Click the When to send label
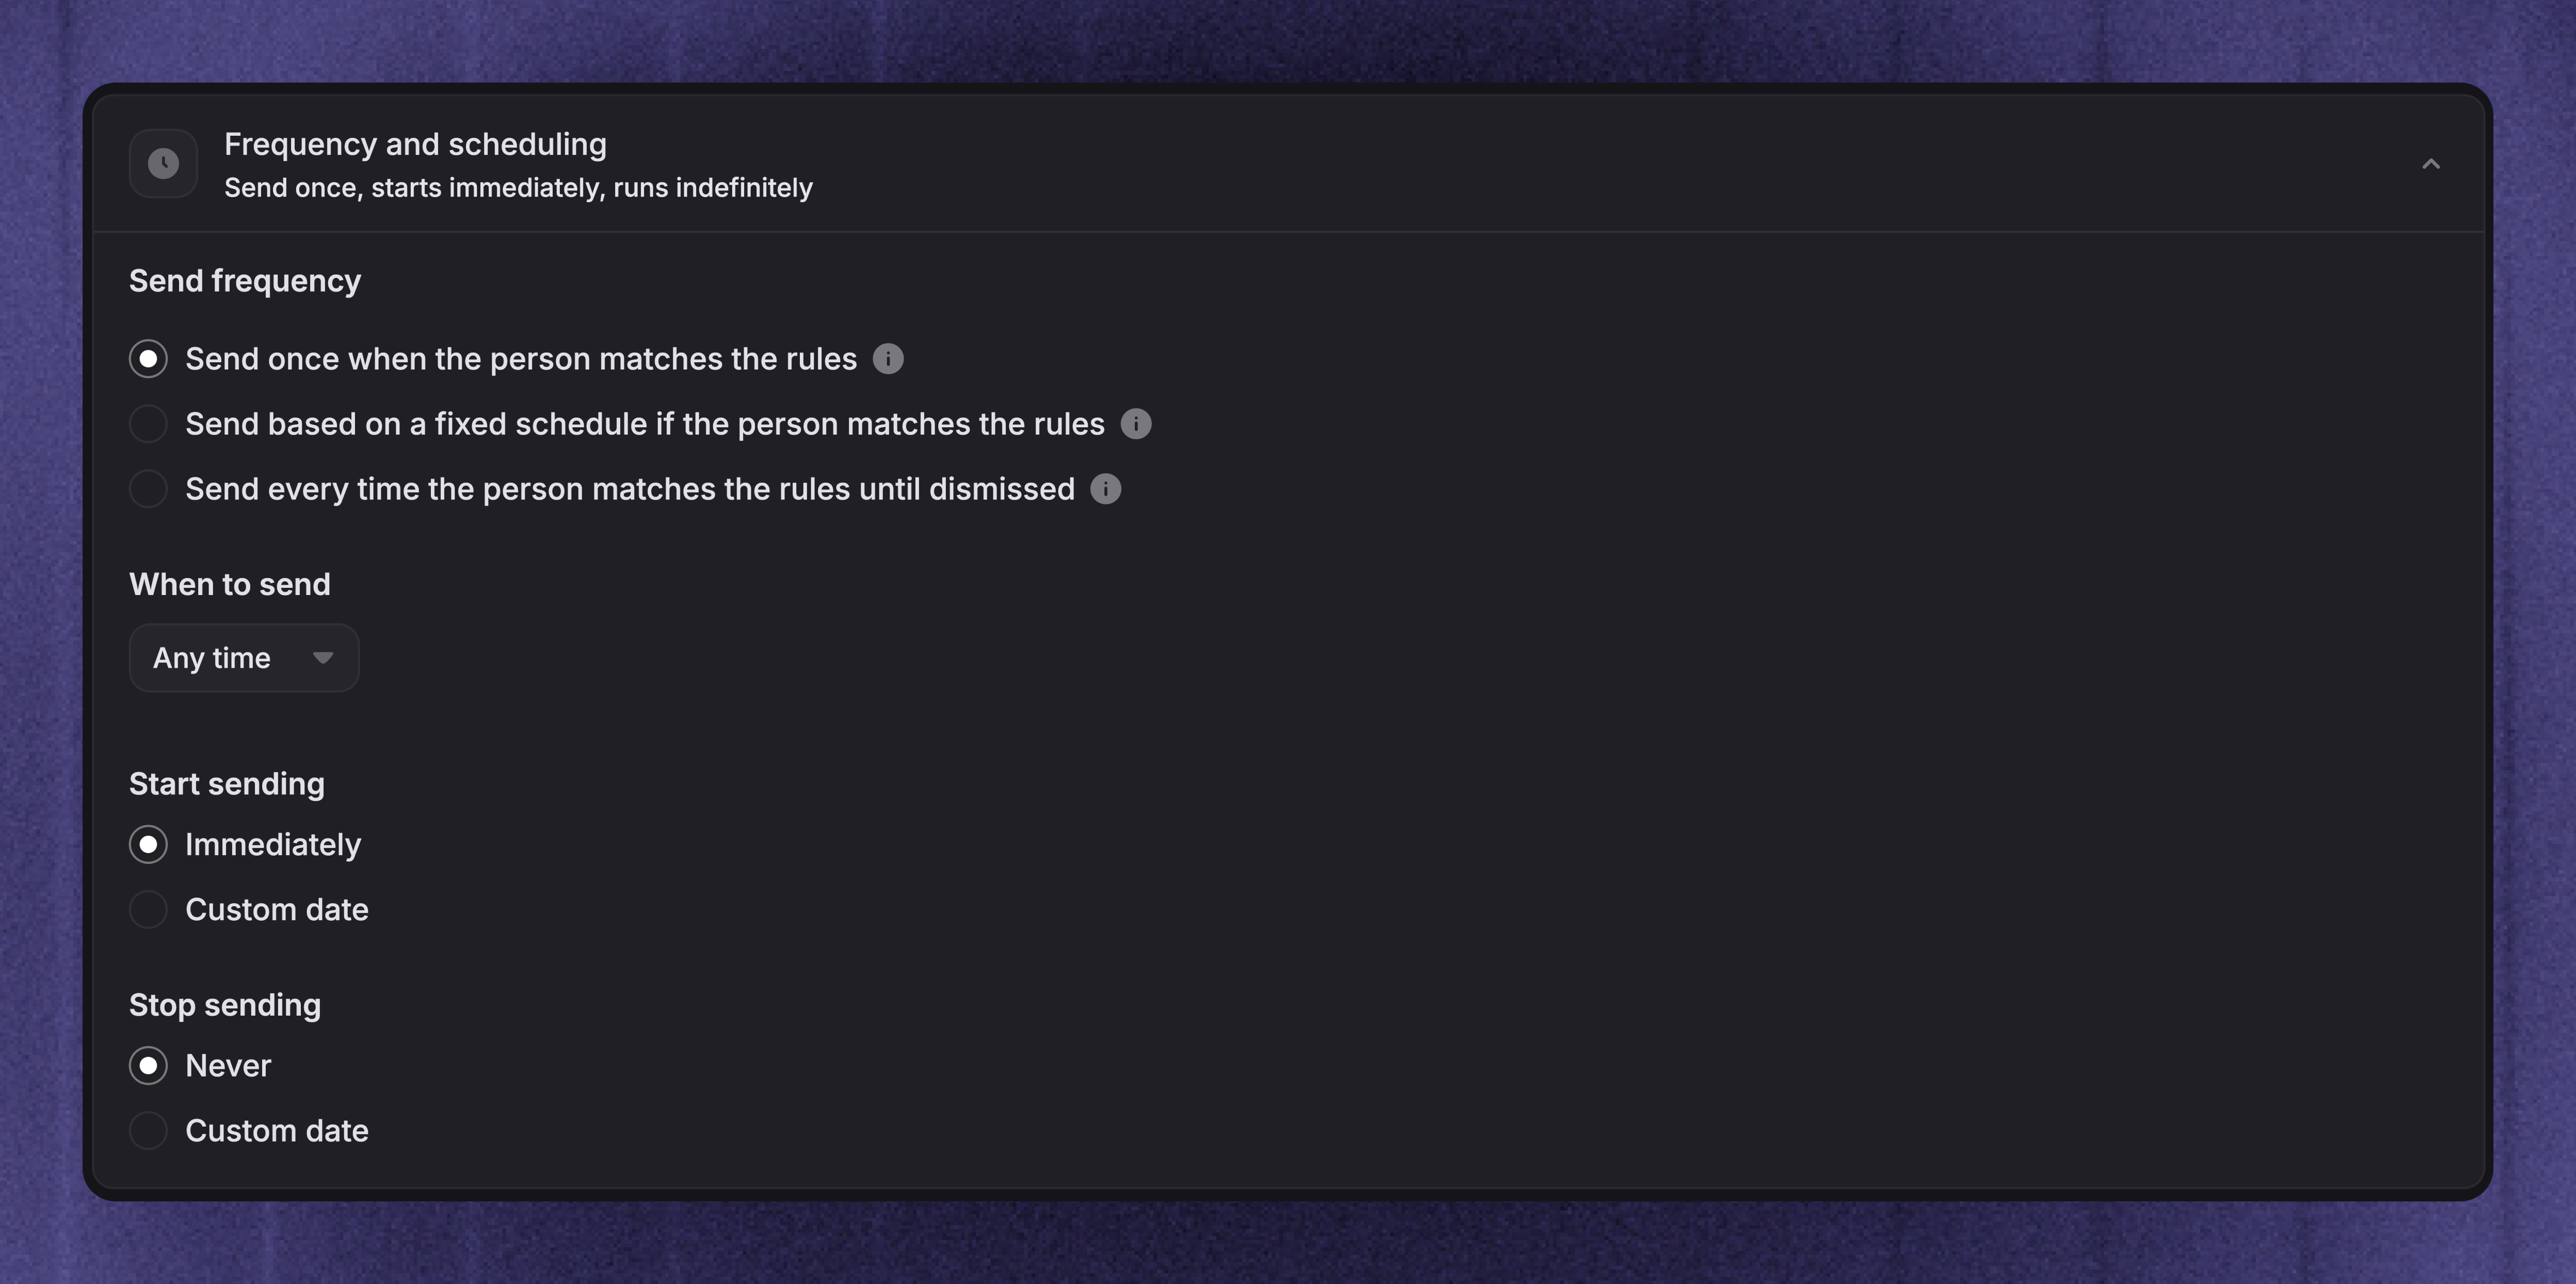 tap(230, 584)
